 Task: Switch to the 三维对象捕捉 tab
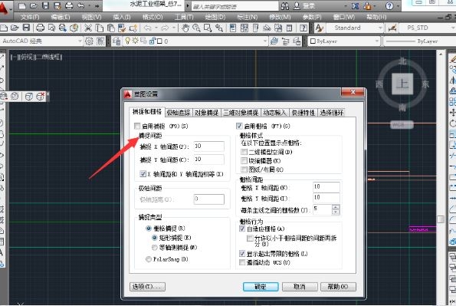[x=241, y=113]
